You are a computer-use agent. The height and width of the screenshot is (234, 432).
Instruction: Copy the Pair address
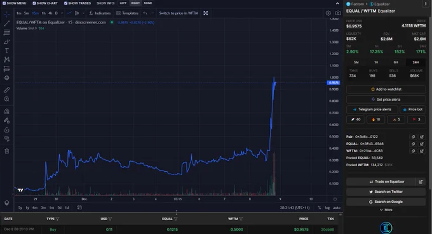click(x=413, y=137)
